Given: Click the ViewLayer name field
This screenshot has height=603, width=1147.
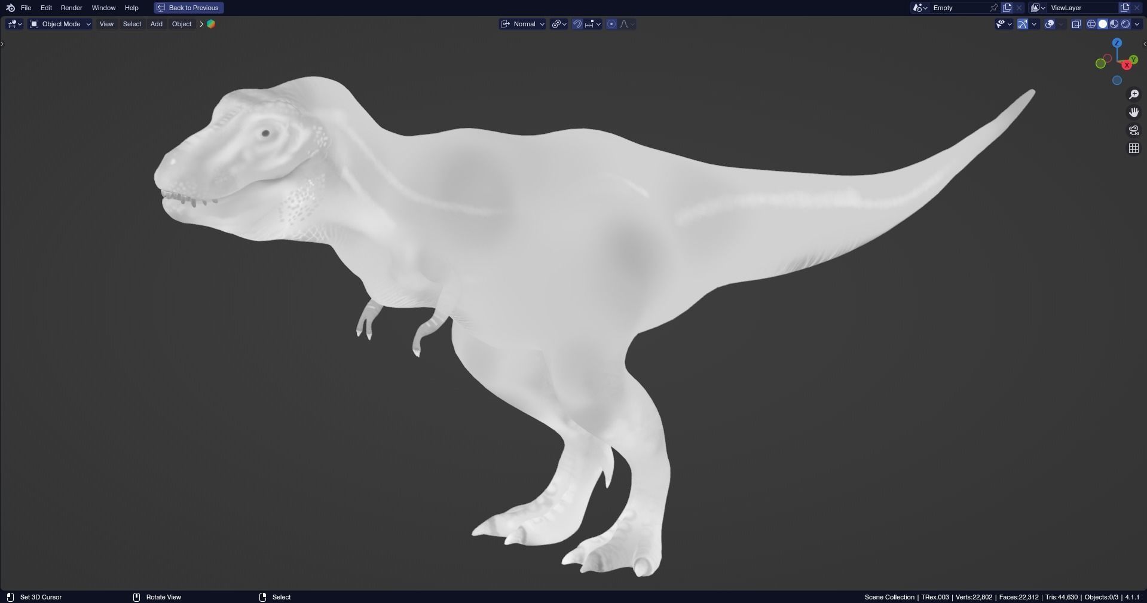Looking at the screenshot, I should (1083, 8).
